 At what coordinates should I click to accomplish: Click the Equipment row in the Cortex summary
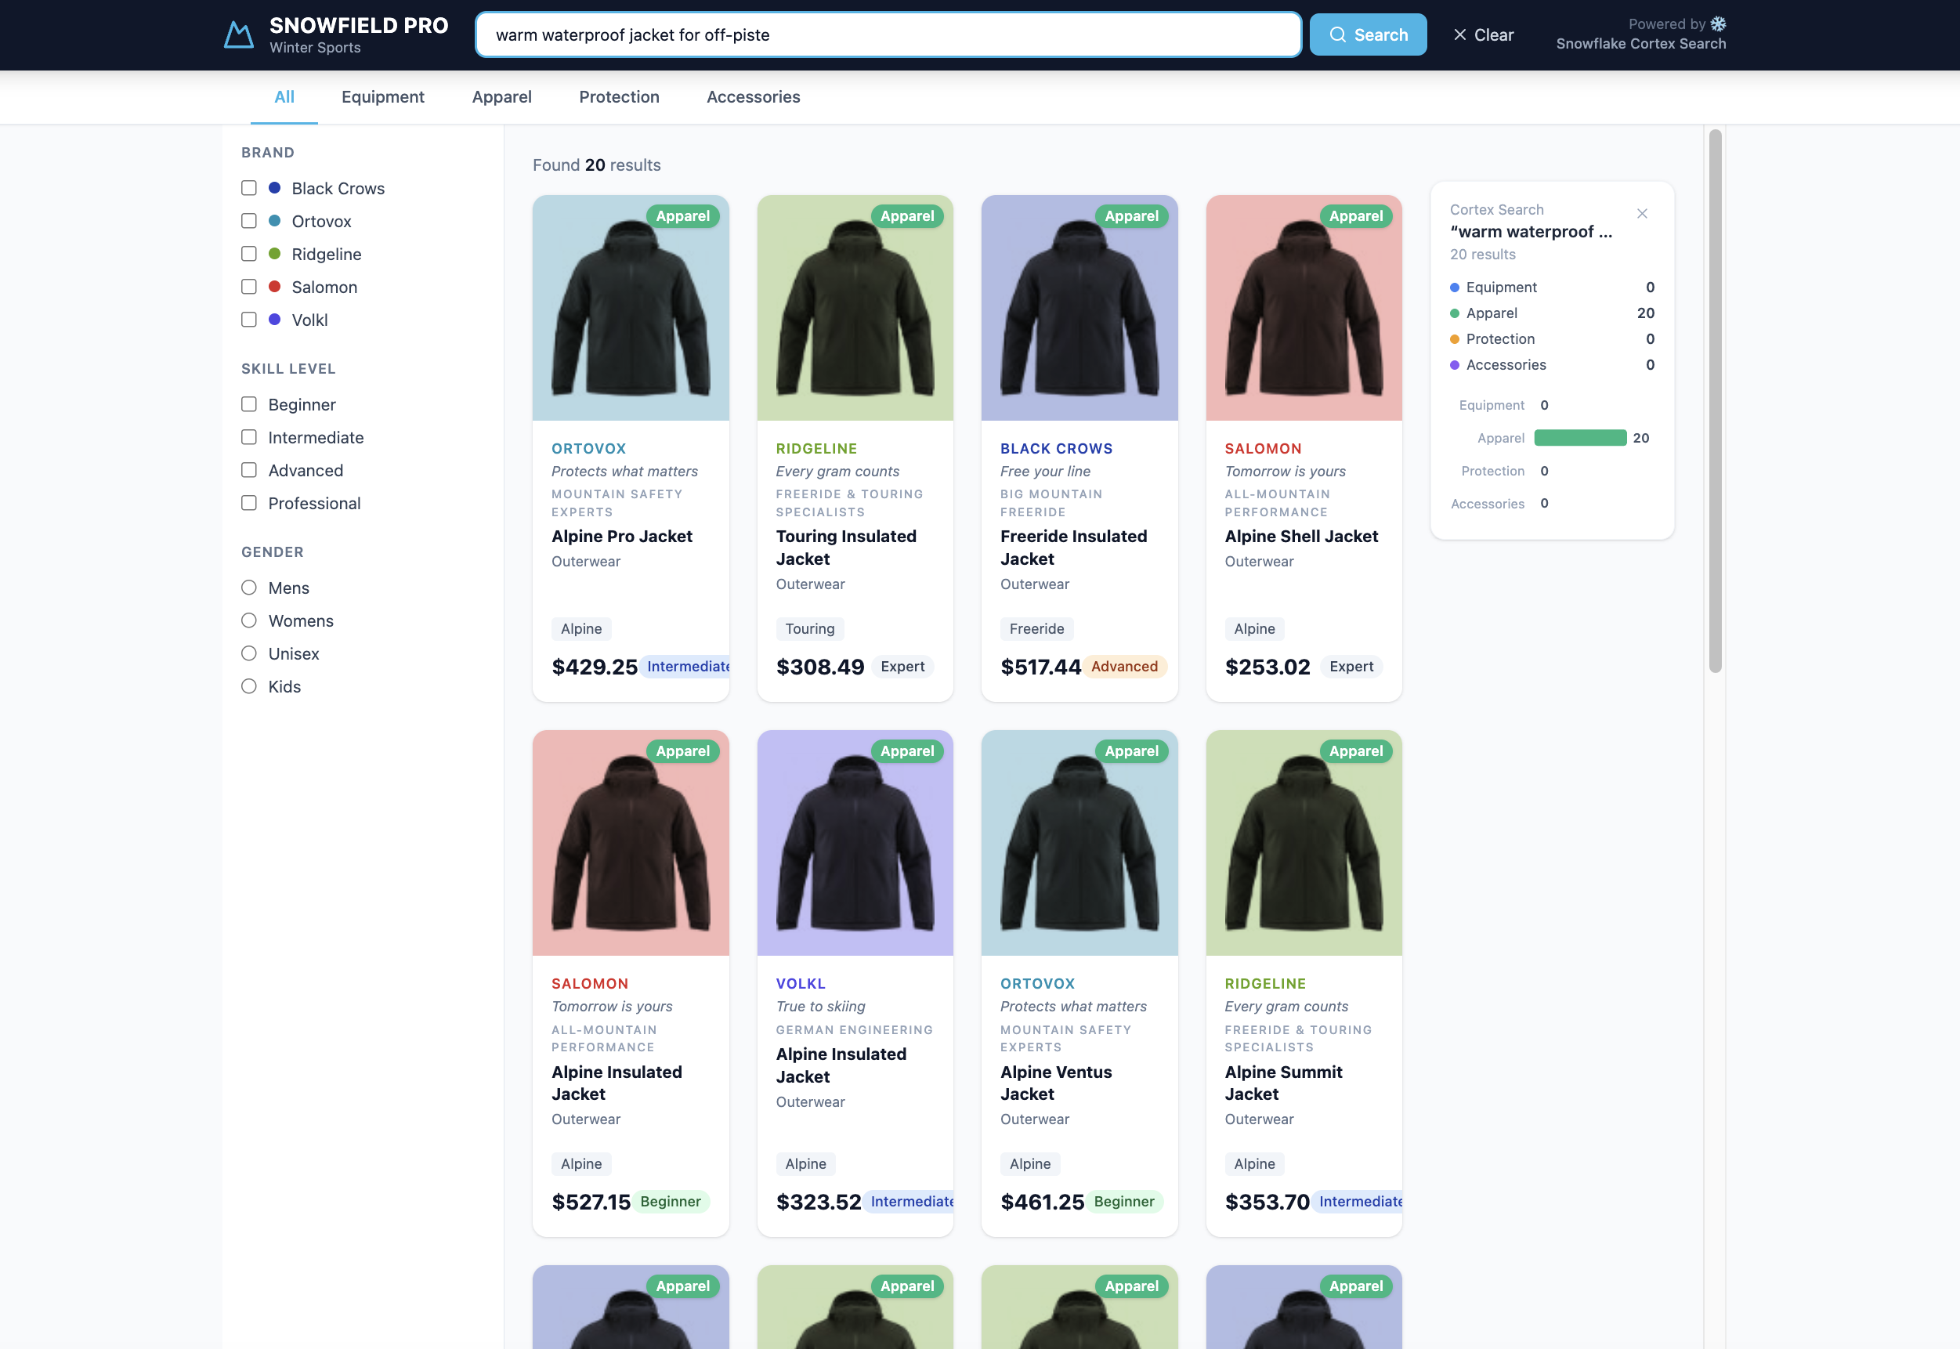pyautogui.click(x=1552, y=288)
